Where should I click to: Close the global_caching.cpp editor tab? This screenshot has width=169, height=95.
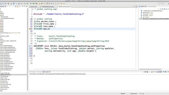pos(70,7)
